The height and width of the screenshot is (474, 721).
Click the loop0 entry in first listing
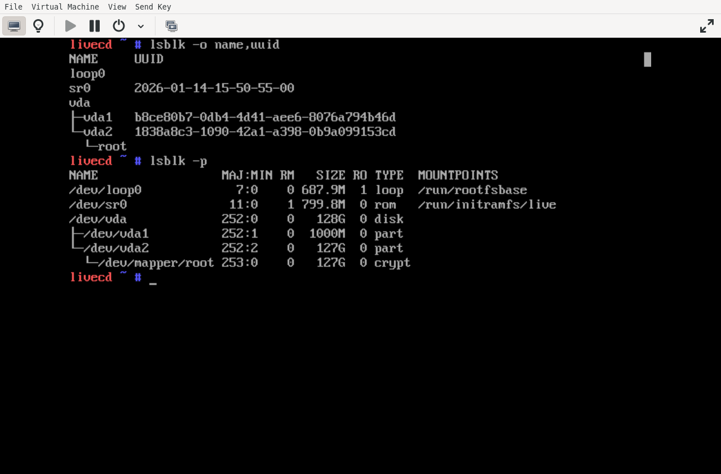tap(87, 74)
